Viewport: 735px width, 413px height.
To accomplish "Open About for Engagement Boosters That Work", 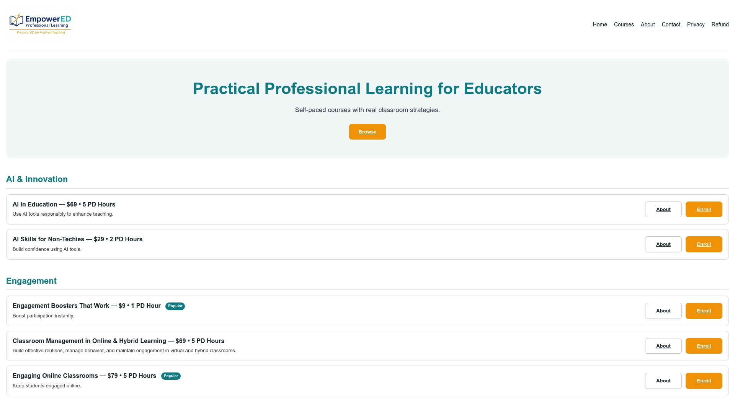I will point(663,311).
